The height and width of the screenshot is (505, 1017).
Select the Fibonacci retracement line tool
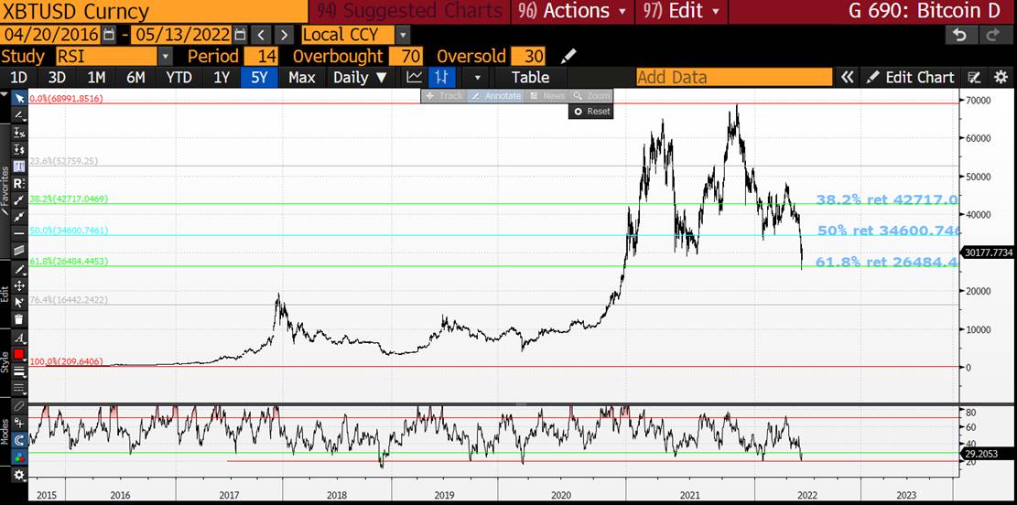[x=19, y=199]
